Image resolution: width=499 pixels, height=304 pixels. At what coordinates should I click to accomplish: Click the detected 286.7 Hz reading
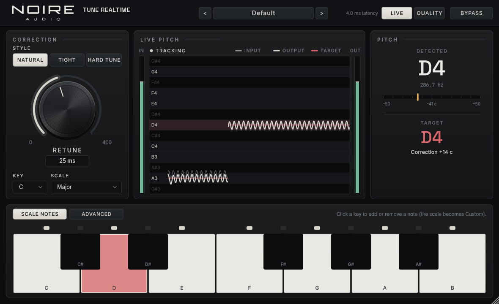[x=431, y=85]
